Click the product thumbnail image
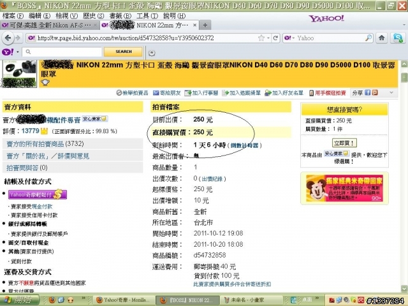The width and height of the screenshot is (408, 306). [x=19, y=74]
